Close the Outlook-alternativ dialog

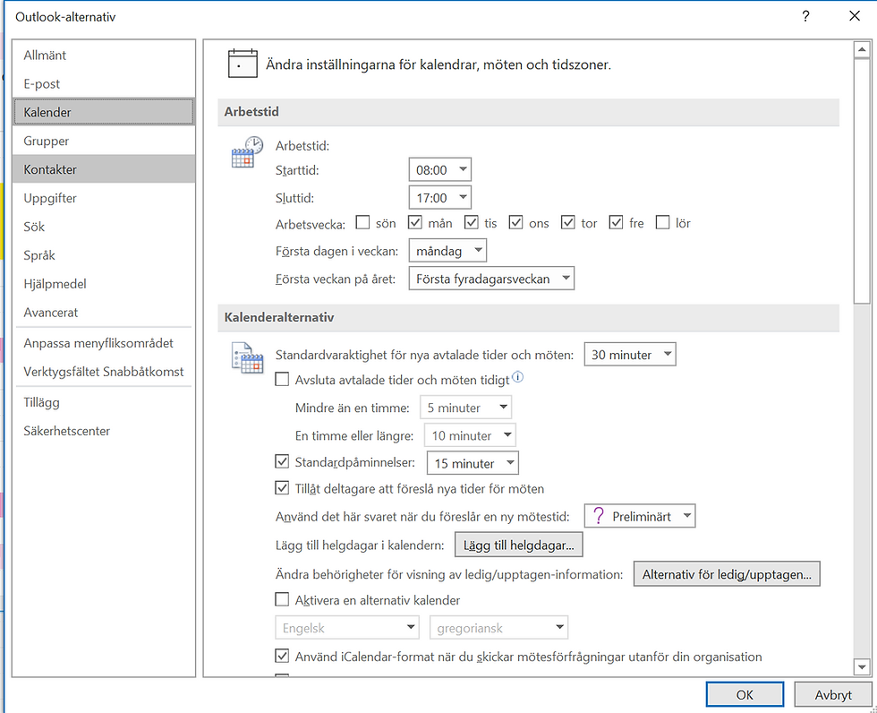coord(854,16)
